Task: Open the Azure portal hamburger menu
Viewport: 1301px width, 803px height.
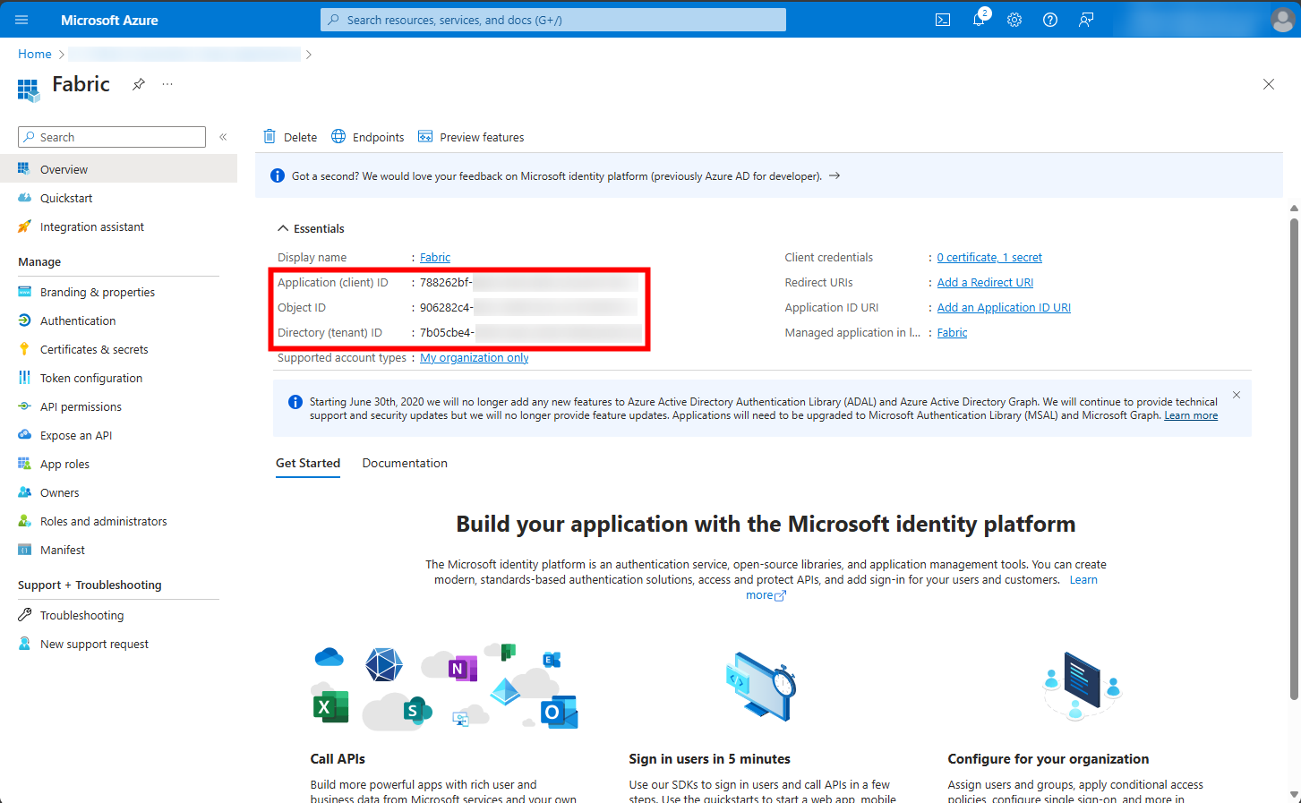Action: point(21,20)
